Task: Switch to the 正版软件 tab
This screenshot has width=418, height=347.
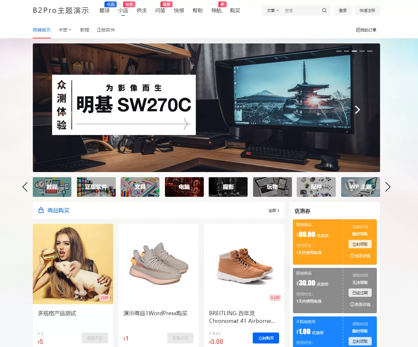Action: [x=106, y=30]
